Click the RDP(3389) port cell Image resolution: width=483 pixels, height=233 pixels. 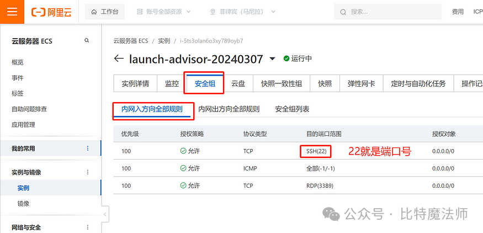(x=320, y=186)
